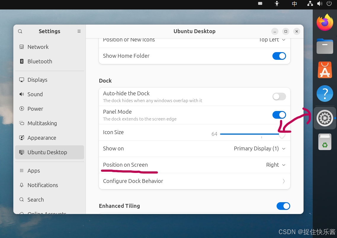Screen dimensions: 337x238
Task: Open the Position on Screen dropdown
Action: [276, 165]
